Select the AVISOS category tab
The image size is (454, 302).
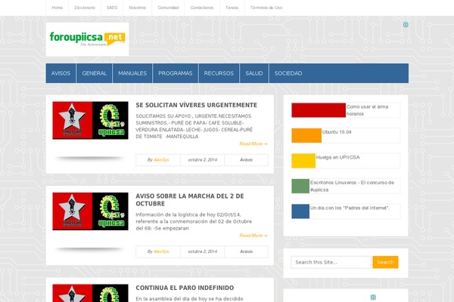(x=61, y=73)
